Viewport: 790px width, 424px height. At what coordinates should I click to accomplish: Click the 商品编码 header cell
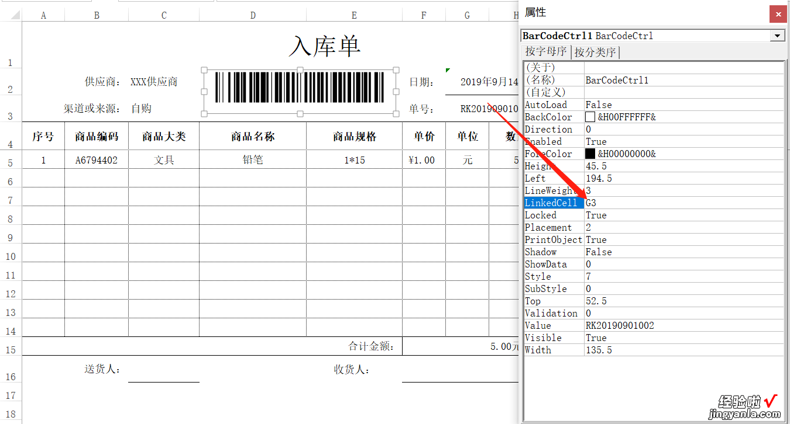tap(97, 137)
